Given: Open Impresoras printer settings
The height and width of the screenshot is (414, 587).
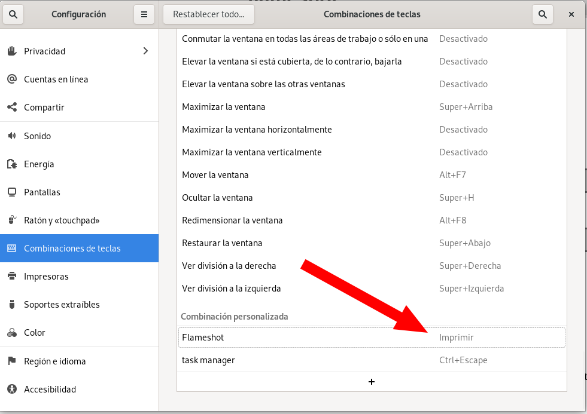Looking at the screenshot, I should 46,277.
